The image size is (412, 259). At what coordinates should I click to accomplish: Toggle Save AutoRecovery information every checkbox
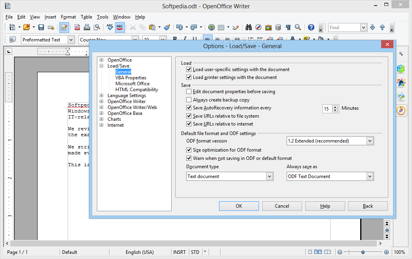coord(189,108)
